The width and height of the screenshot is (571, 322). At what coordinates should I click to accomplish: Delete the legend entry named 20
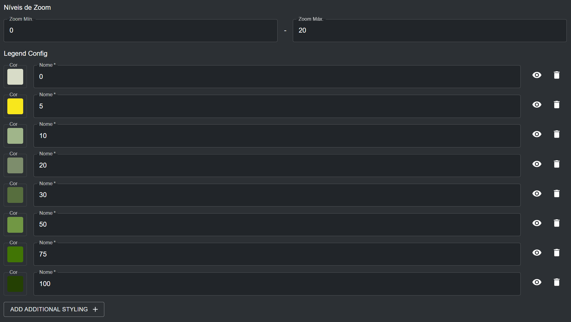click(557, 164)
